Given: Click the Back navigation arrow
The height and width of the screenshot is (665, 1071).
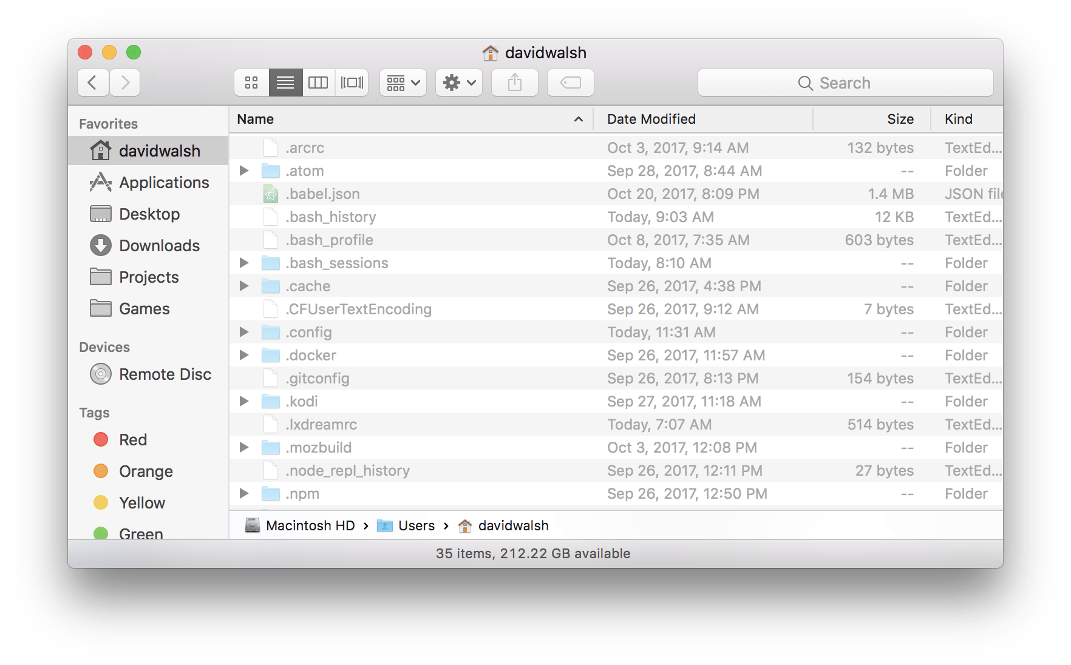Looking at the screenshot, I should point(92,83).
